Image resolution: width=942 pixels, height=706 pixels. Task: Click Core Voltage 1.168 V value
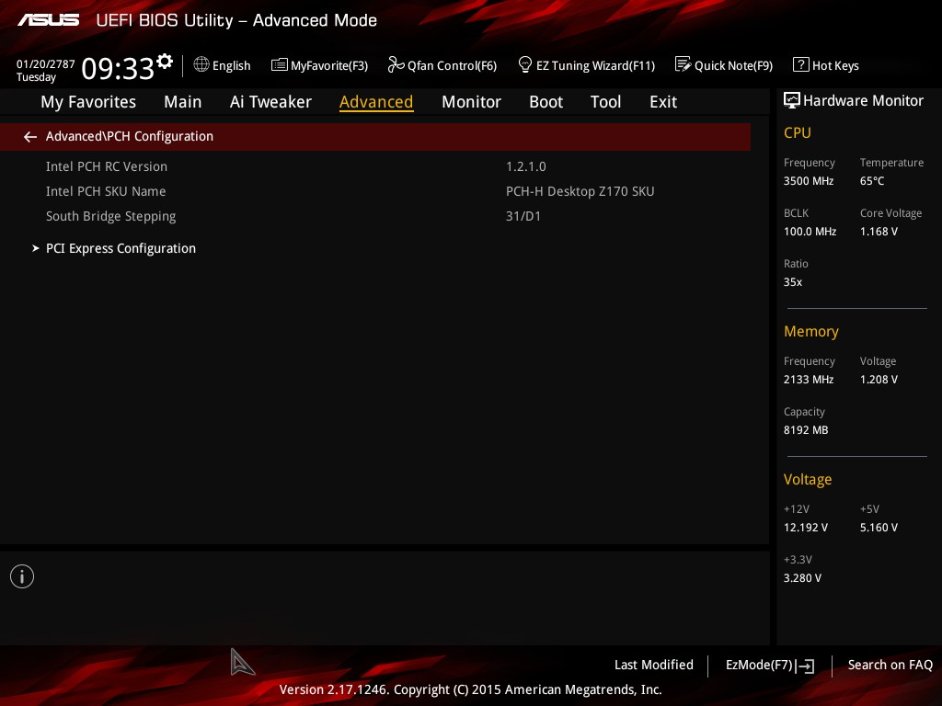pos(879,231)
